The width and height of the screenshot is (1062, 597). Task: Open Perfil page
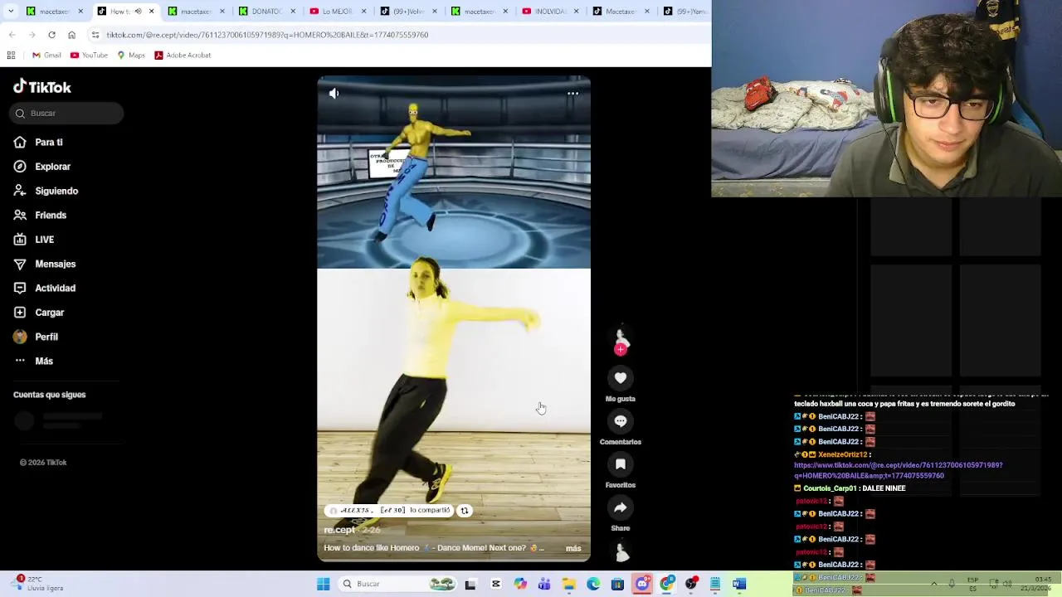(36, 337)
